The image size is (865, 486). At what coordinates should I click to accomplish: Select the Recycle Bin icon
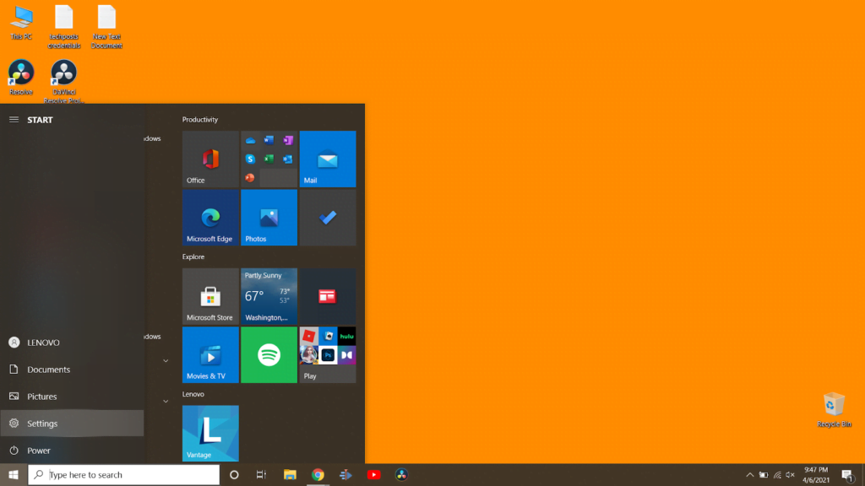pyautogui.click(x=834, y=409)
